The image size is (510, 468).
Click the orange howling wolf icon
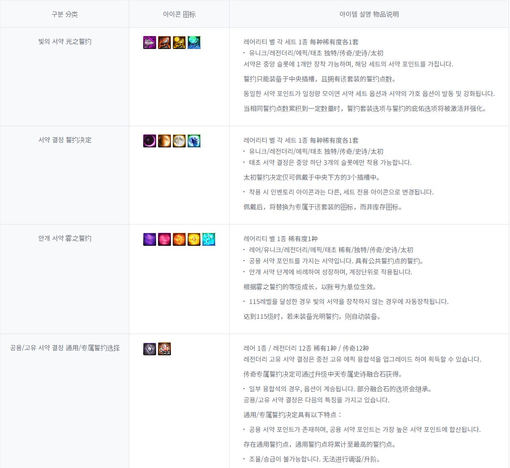click(164, 43)
